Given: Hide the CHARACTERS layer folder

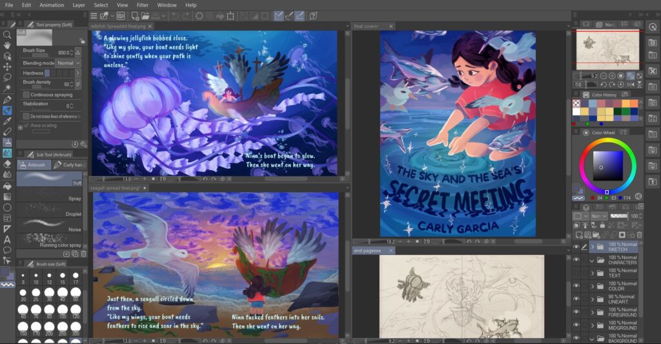Looking at the screenshot, I should click(576, 260).
